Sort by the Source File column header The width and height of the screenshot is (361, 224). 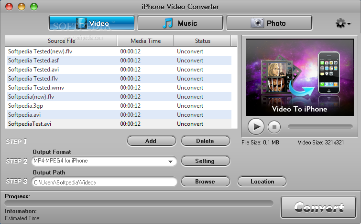62,41
